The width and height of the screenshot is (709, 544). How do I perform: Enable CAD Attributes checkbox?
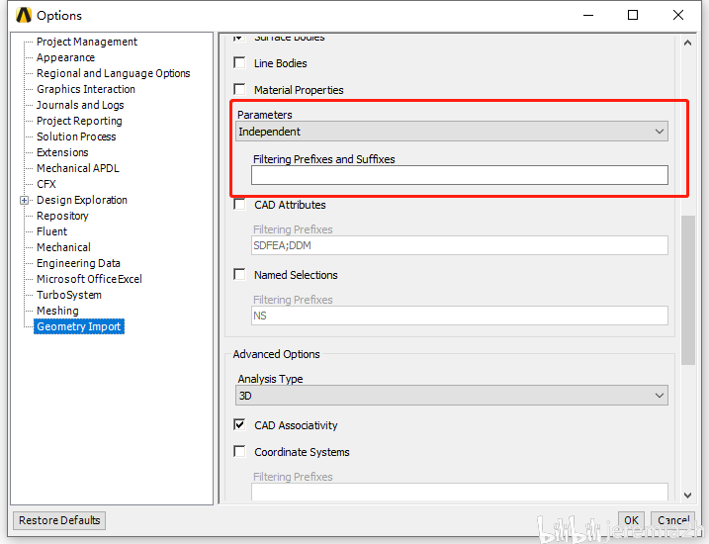click(x=239, y=205)
